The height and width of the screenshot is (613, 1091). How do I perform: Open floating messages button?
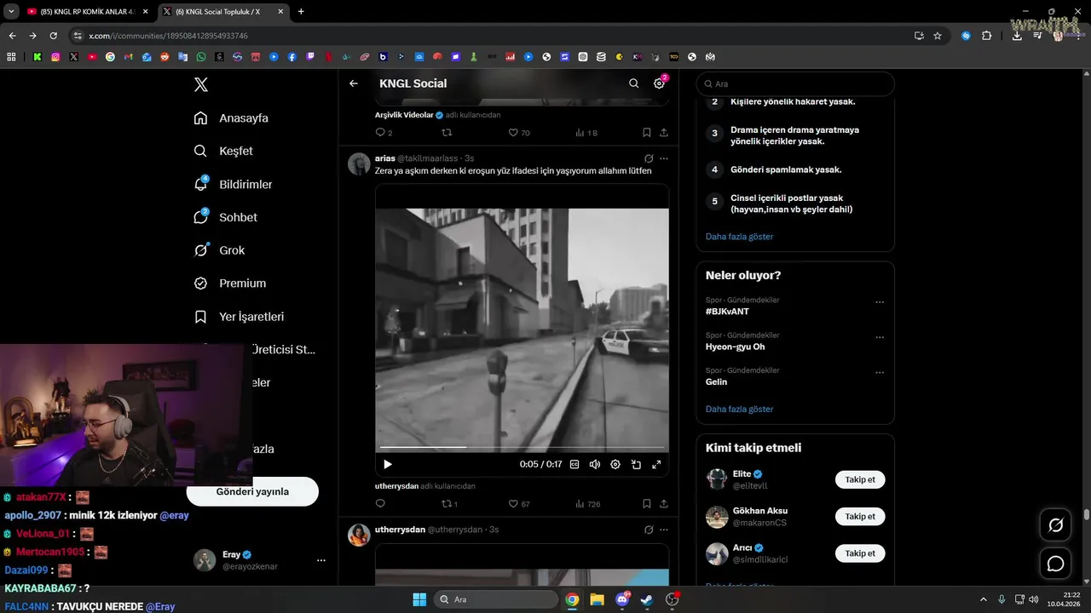tap(1055, 564)
